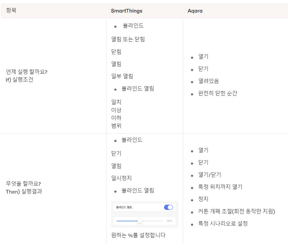Click the 50% slider value label
This screenshot has height=252, width=288.
tap(170, 221)
